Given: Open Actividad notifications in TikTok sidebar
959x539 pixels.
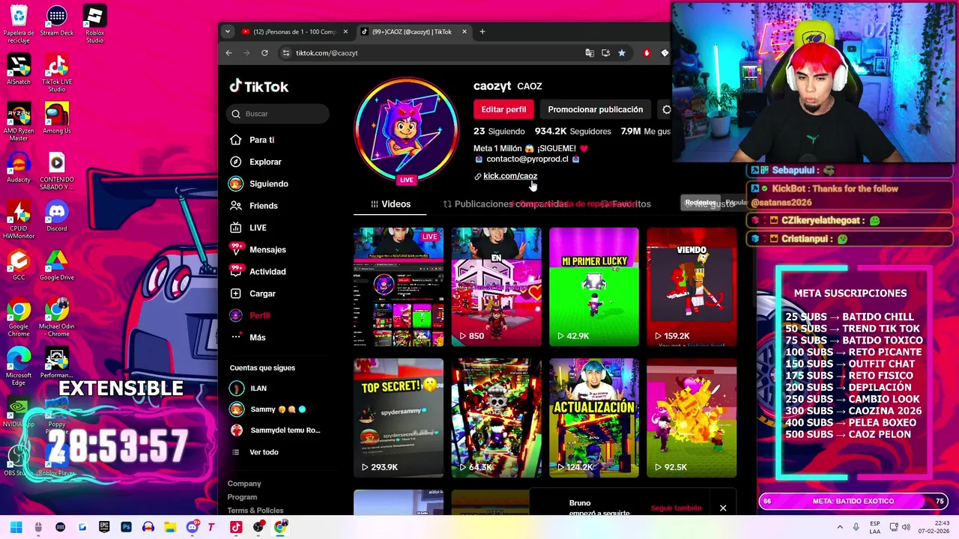Looking at the screenshot, I should (258, 271).
